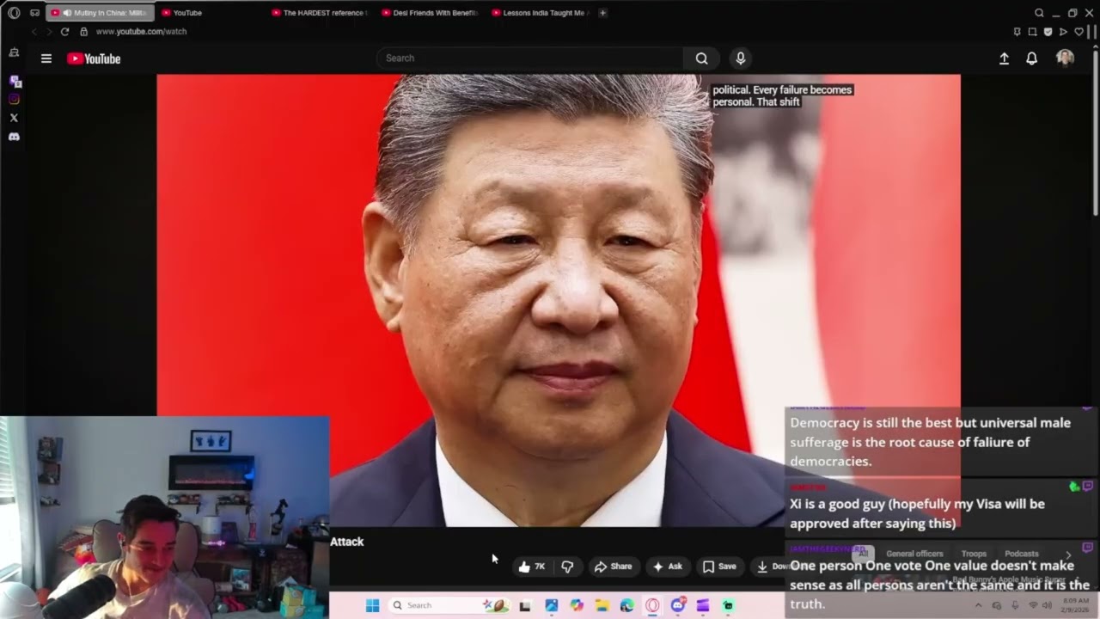Screen dimensions: 1100x619
Task: Show hidden system tray icons chevron
Action: [978, 605]
